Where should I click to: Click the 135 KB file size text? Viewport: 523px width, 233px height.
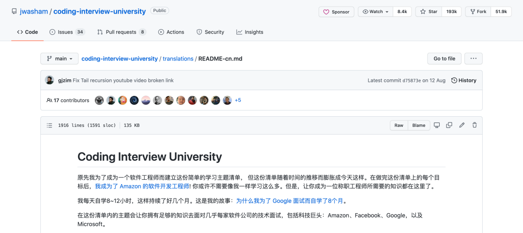click(x=132, y=125)
